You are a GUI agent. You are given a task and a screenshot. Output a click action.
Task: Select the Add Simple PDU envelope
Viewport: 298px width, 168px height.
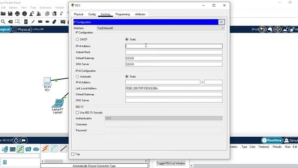[63, 21]
